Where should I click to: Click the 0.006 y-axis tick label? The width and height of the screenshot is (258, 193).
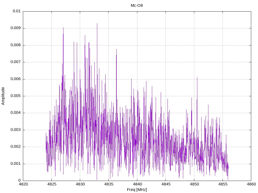(x=16, y=79)
